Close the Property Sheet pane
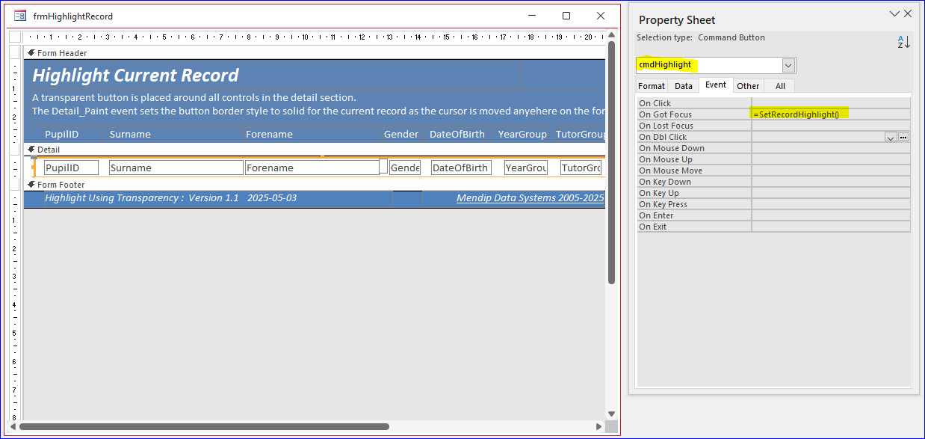The width and height of the screenshot is (925, 439). pos(908,13)
